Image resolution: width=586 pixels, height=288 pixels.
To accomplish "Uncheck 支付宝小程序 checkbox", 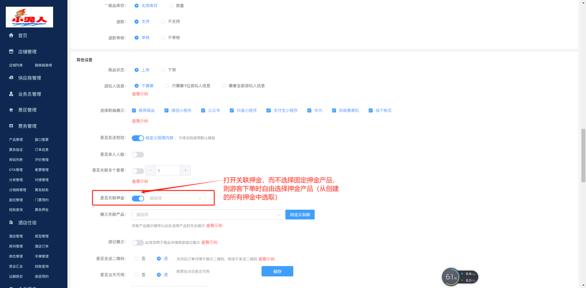I will point(269,110).
